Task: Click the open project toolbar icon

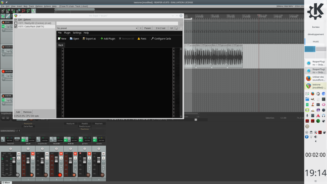Action: click(x=8, y=11)
